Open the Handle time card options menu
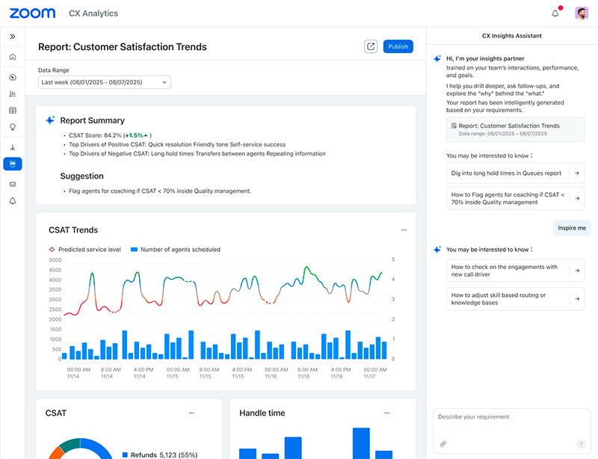The height and width of the screenshot is (459, 598). tap(386, 412)
